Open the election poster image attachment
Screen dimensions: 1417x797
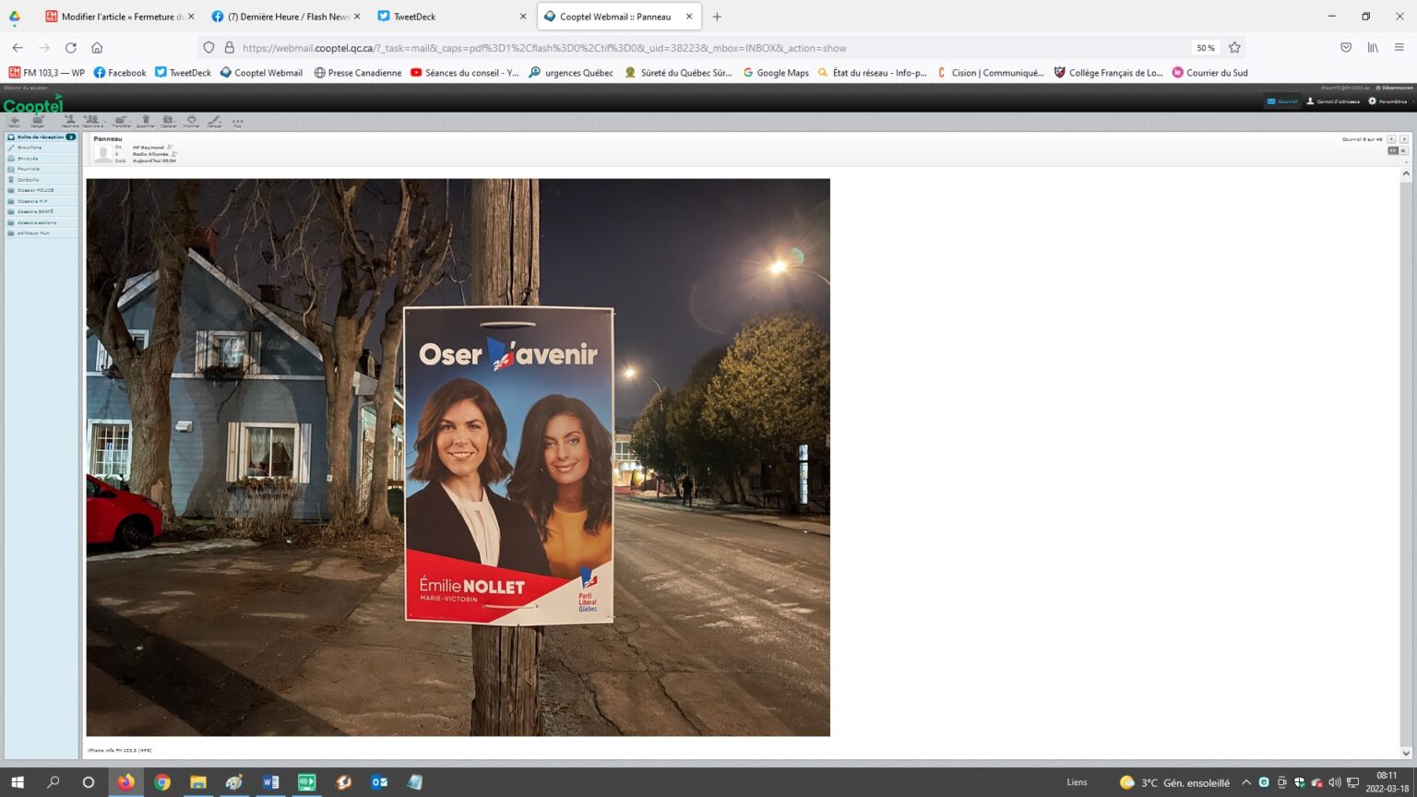[458, 457]
